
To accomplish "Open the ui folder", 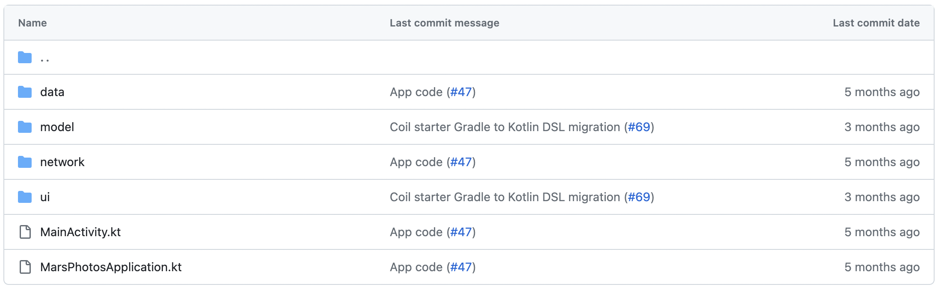I will point(45,197).
